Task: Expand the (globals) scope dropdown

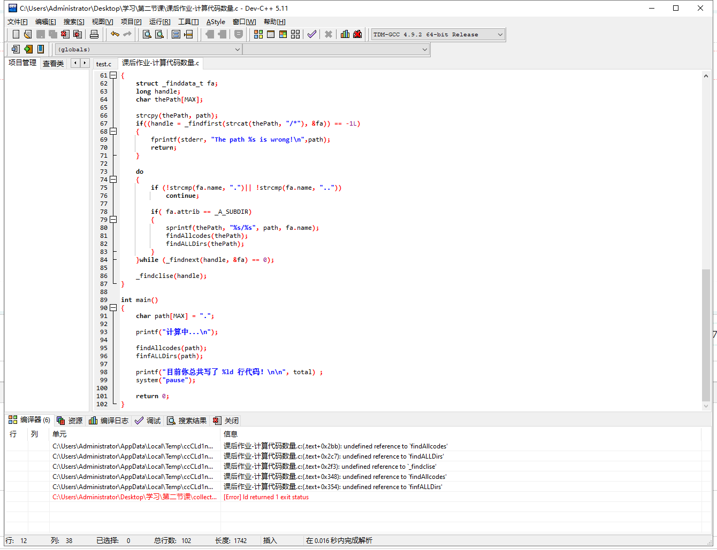Action: pos(237,50)
